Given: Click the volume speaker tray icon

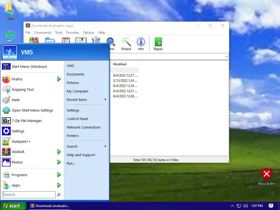Looking at the screenshot, I should [246, 206].
